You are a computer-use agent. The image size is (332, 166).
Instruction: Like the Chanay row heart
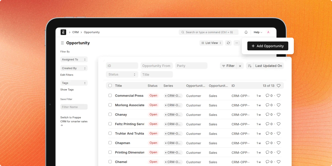(x=279, y=115)
